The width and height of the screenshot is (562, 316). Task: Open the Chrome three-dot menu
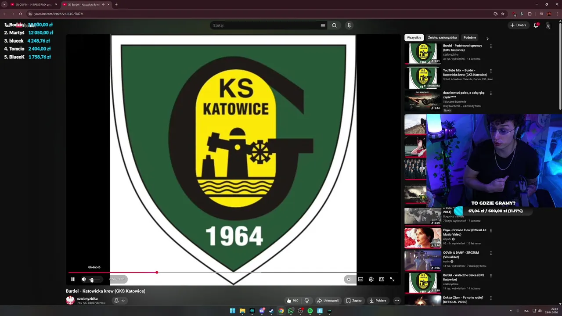coord(557,14)
